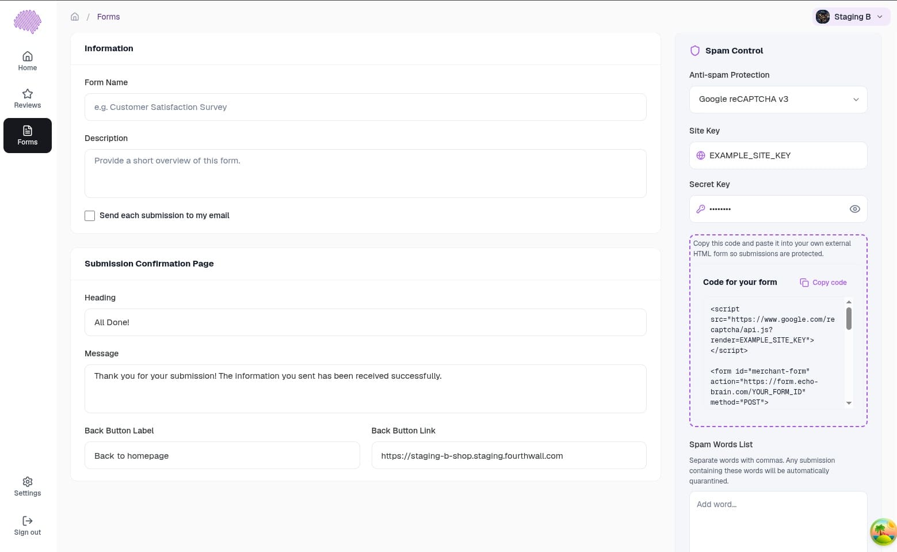
Task: Click the Site Key input field
Action: (778, 155)
